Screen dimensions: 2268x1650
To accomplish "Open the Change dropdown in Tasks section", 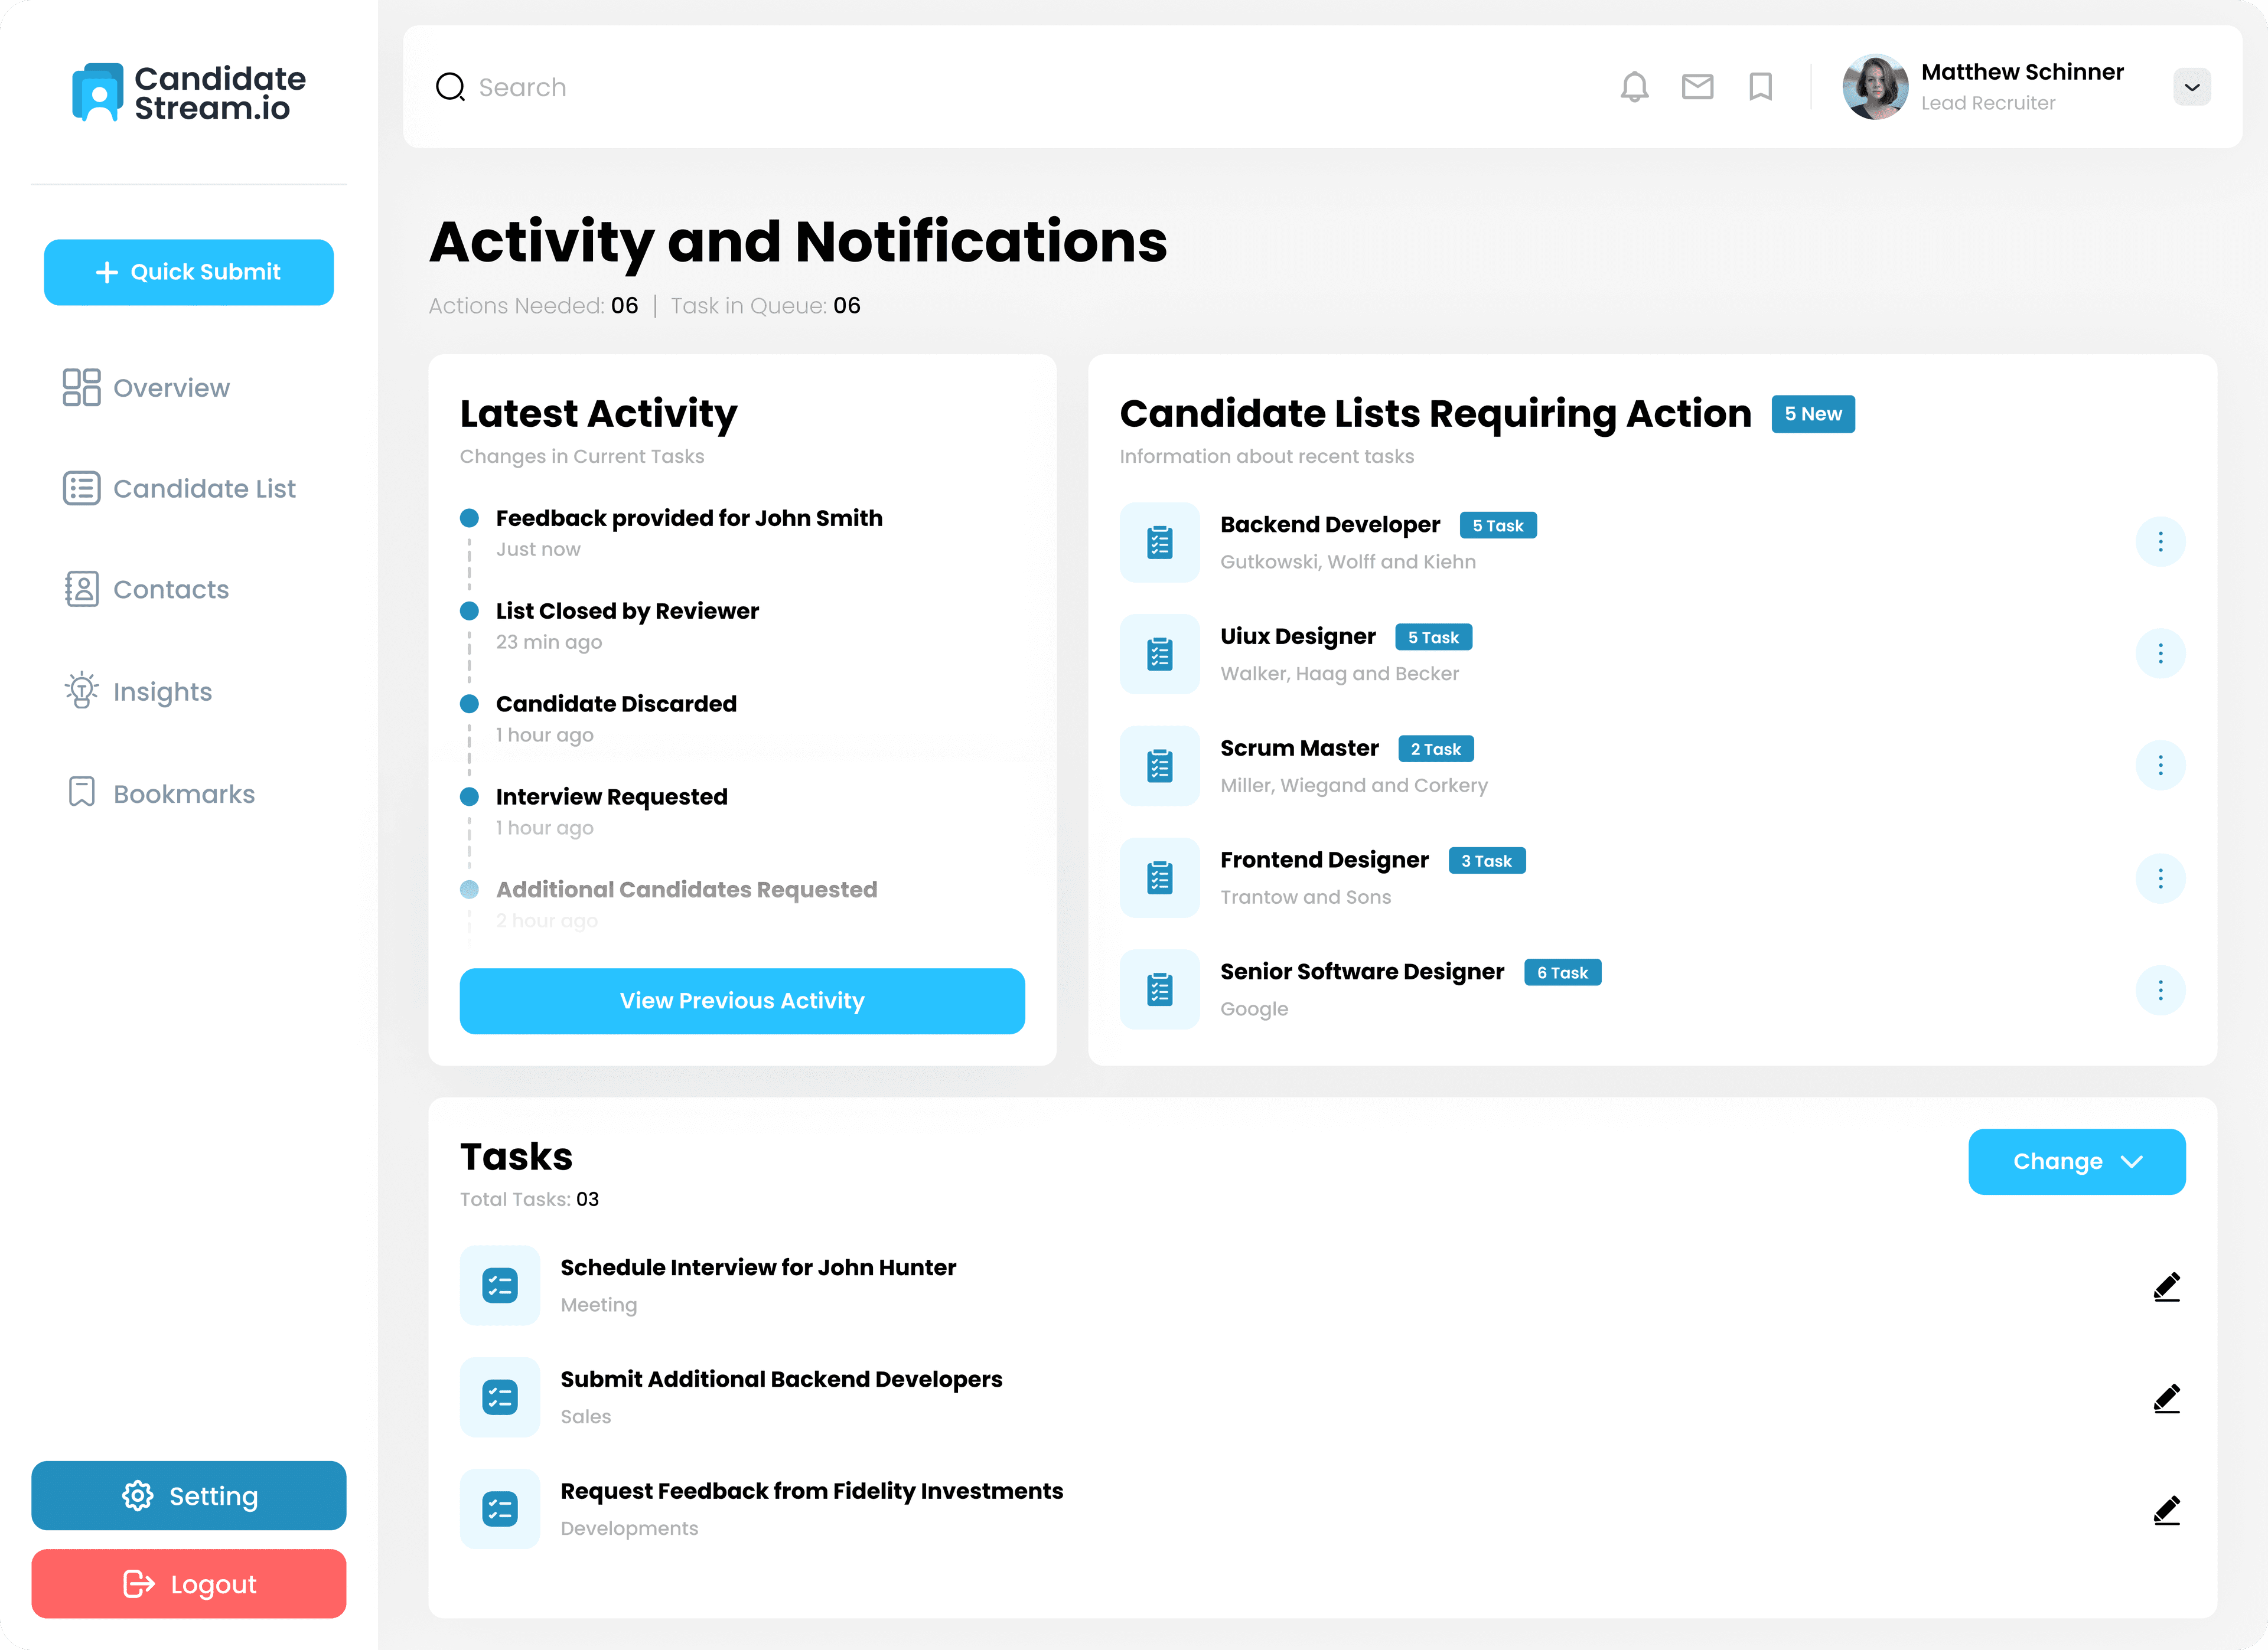I will tap(2077, 1161).
